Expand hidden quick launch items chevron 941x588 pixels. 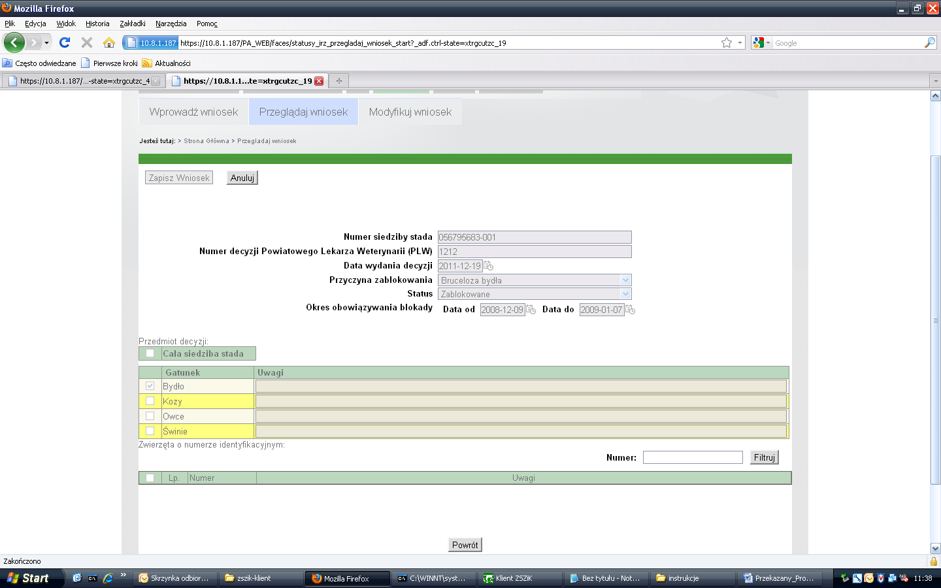(123, 575)
